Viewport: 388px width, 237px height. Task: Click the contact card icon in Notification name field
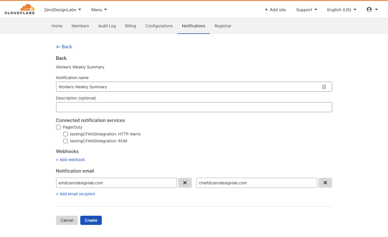coord(324,87)
